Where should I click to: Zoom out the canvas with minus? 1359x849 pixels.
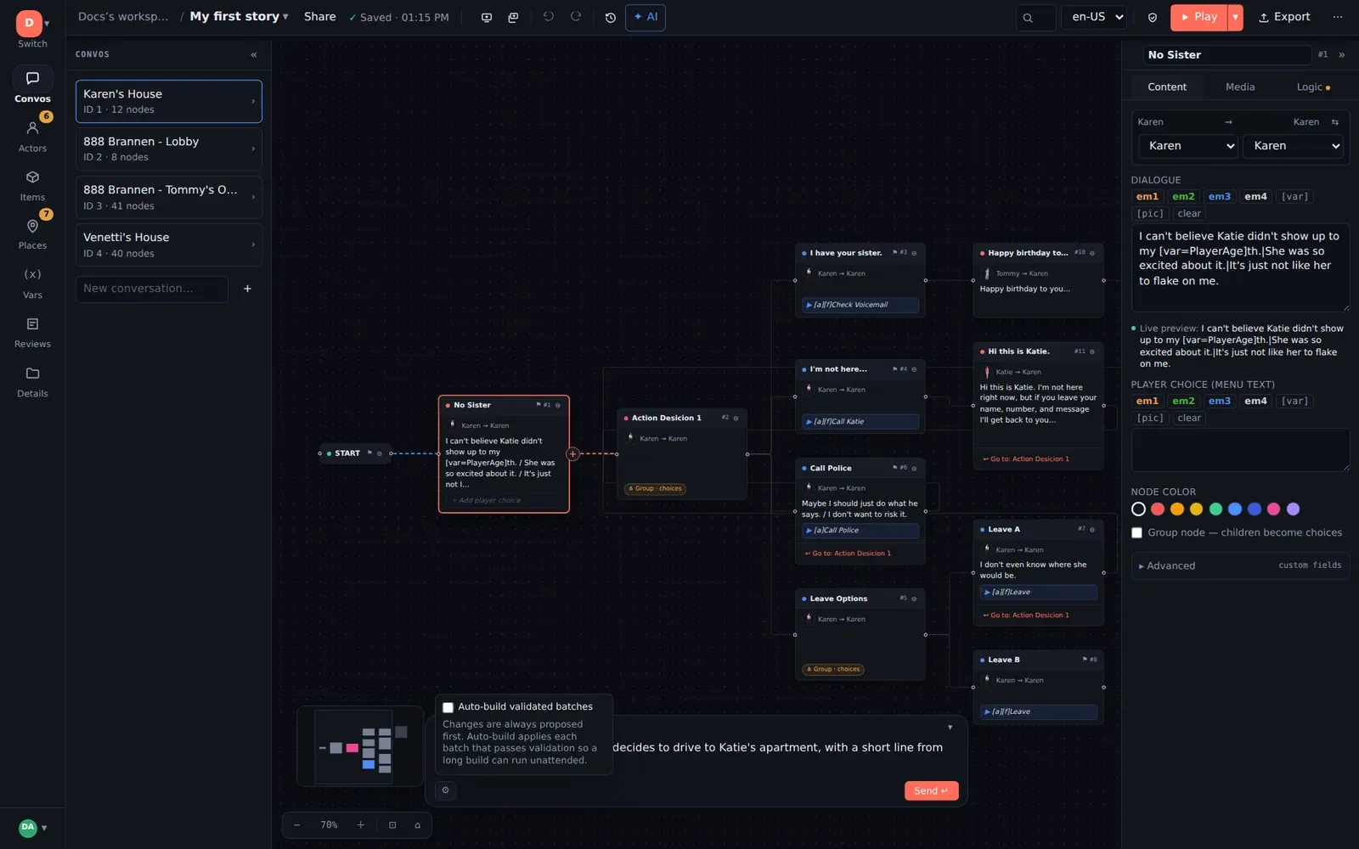click(297, 825)
